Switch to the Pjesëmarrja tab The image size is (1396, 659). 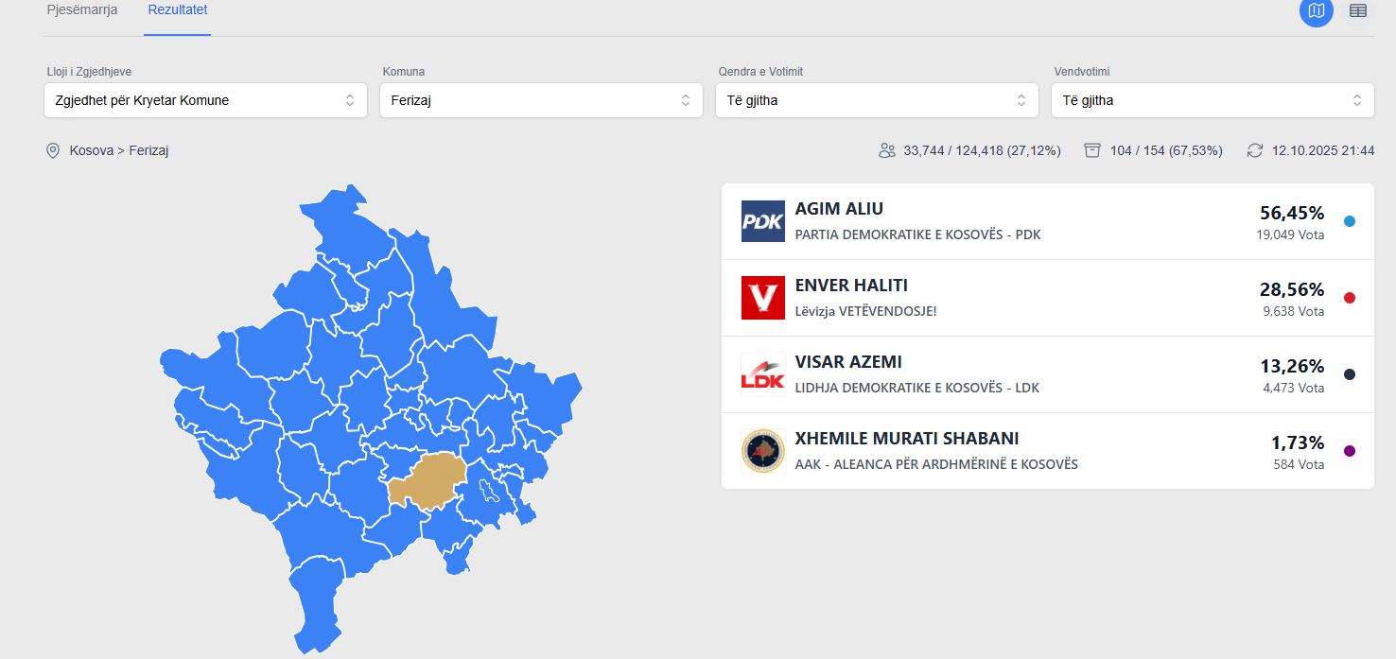pyautogui.click(x=82, y=10)
